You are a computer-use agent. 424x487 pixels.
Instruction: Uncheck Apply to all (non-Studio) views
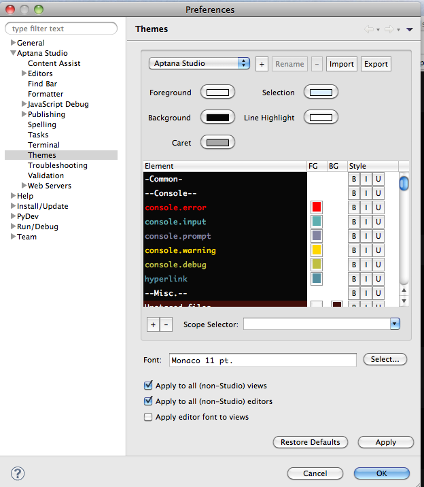tap(149, 386)
